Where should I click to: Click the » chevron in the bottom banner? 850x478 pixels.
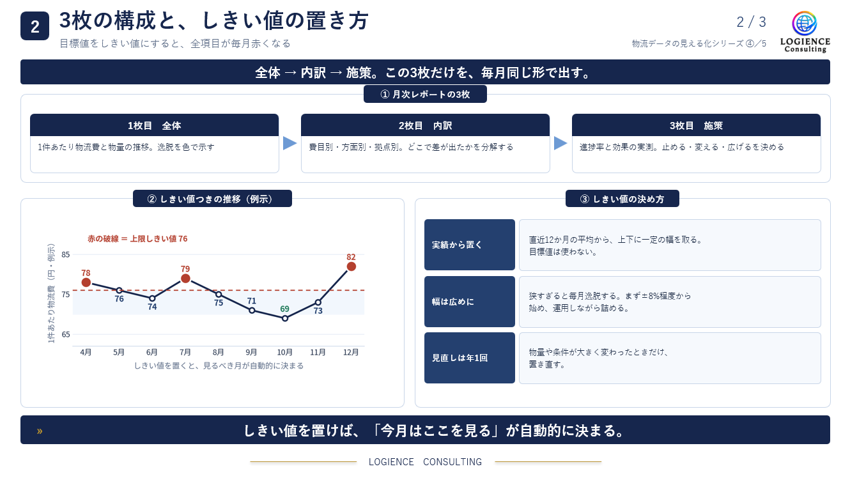40,431
